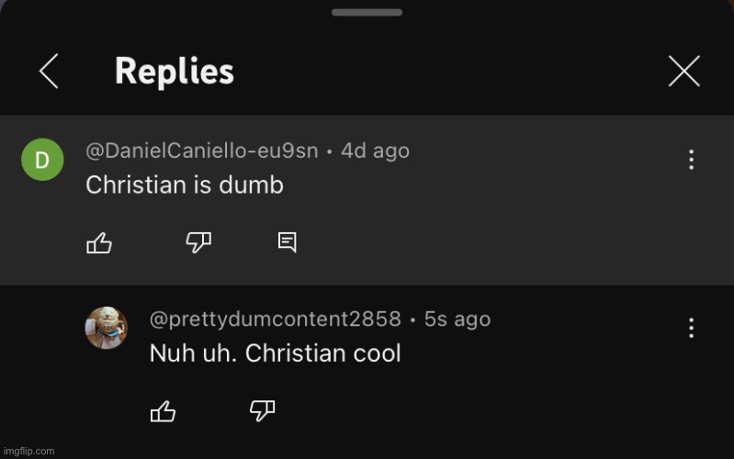Image resolution: width=734 pixels, height=459 pixels.
Task: Reply to DanielCaniello's comment
Action: (x=287, y=242)
